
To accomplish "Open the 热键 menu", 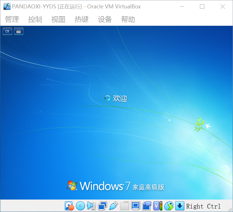I will [82, 19].
